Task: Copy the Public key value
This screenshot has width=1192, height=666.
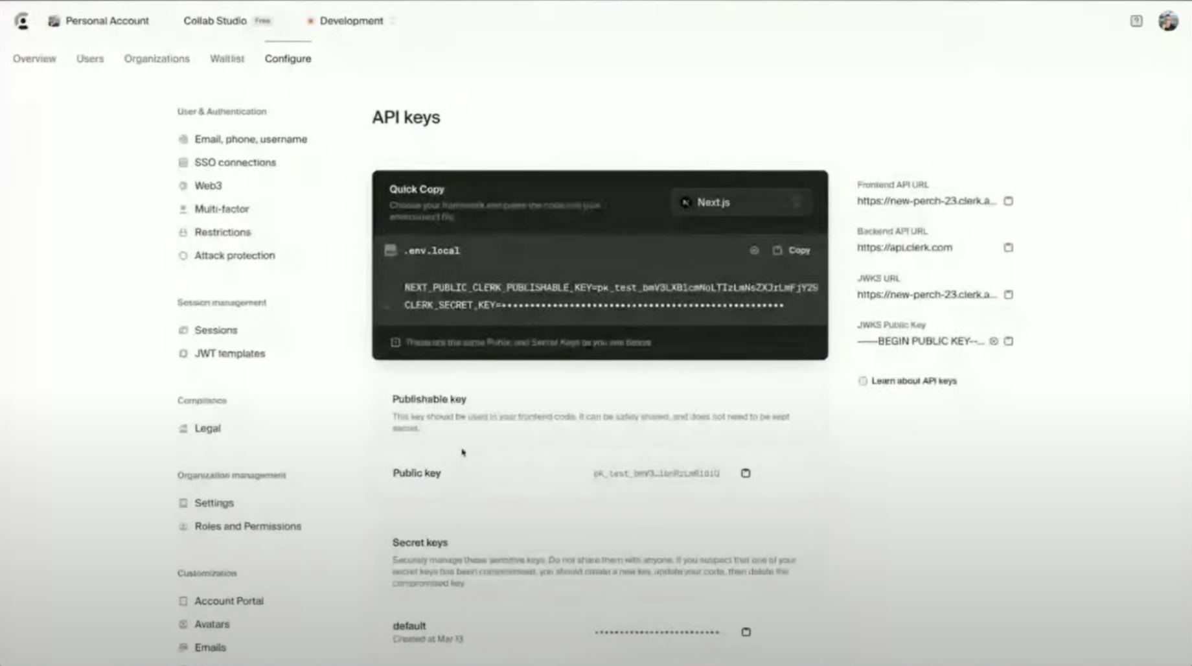Action: click(745, 473)
